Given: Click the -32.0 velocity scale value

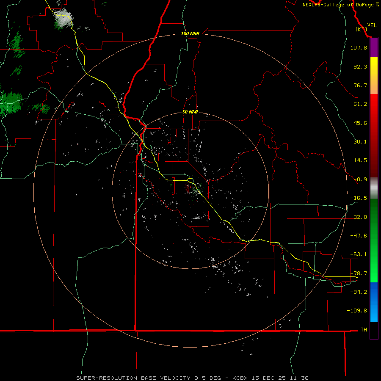Looking at the screenshot, I should click(x=359, y=217).
